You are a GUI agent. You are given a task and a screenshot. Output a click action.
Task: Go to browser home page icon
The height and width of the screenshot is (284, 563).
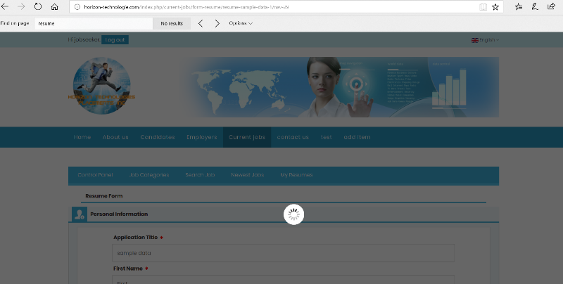[x=55, y=6]
